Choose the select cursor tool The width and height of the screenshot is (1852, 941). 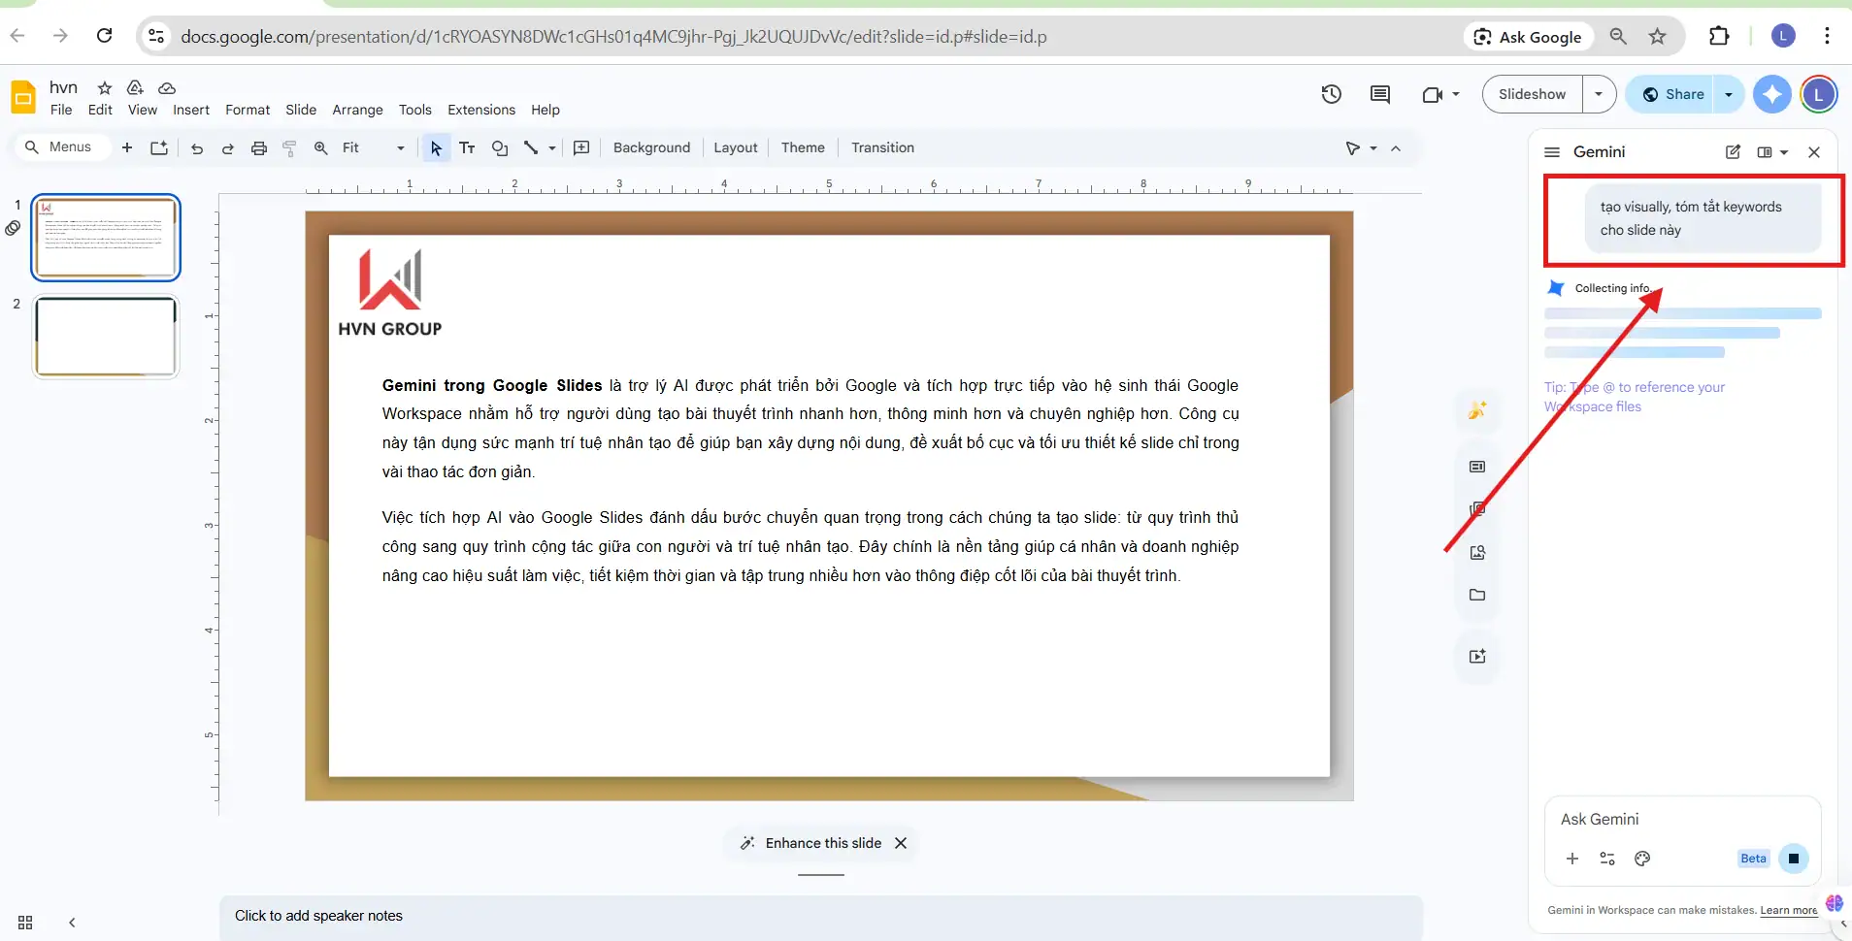click(x=436, y=147)
